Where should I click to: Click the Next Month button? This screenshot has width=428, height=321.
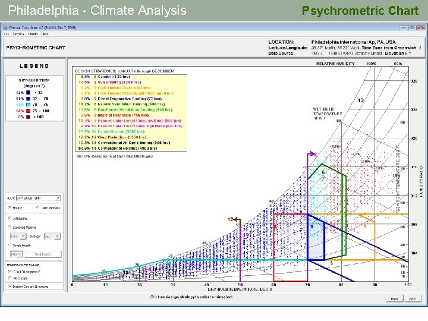pos(43,254)
